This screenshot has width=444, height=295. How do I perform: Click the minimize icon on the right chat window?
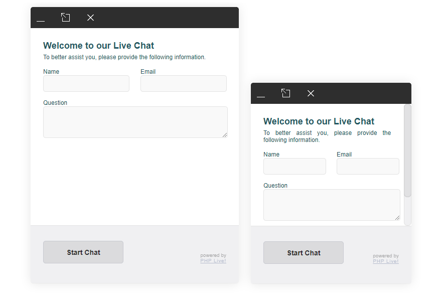click(x=260, y=96)
